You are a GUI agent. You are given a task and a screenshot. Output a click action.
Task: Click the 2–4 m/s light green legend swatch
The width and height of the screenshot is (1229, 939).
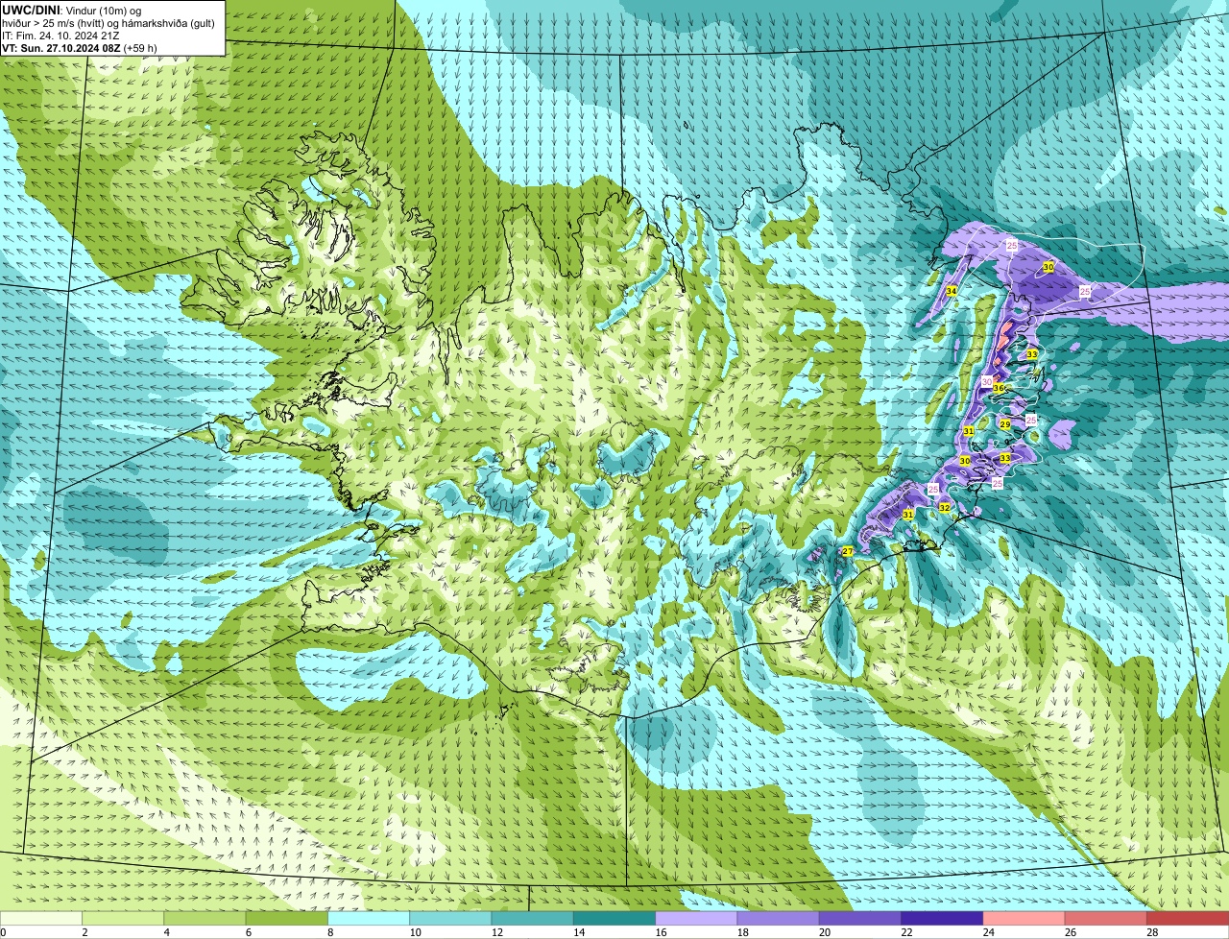click(x=123, y=919)
